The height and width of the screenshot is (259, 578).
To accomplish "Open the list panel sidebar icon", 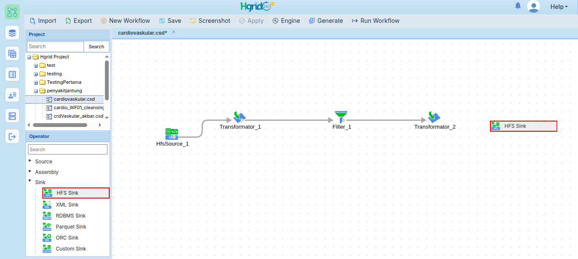I will 12,74.
